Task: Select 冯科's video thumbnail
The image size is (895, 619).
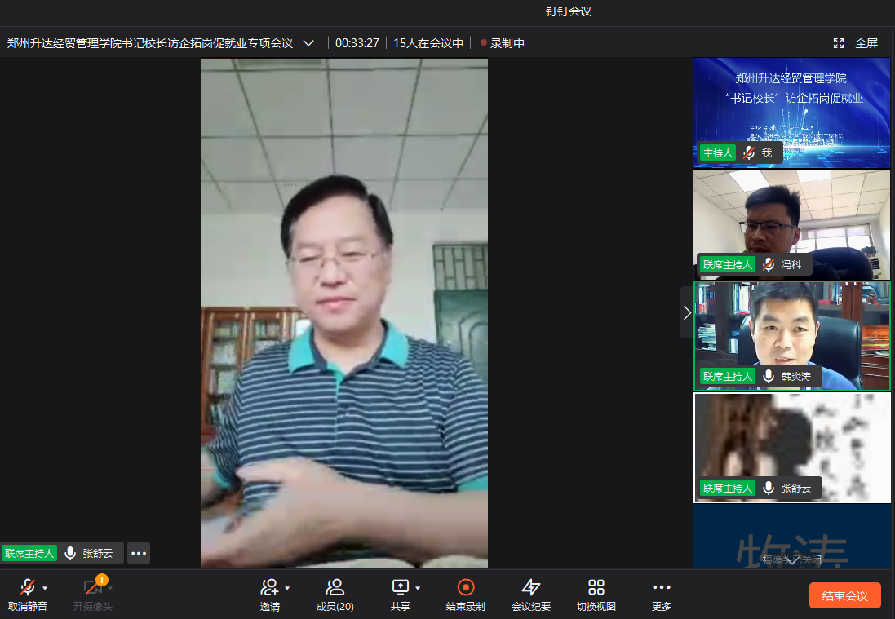Action: 791,224
